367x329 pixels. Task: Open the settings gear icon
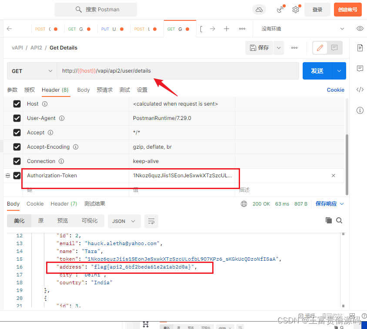coord(296,10)
